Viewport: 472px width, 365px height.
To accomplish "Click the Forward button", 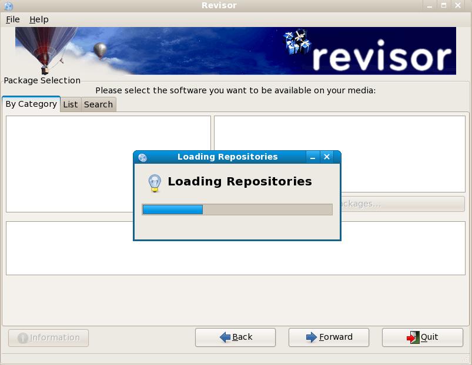I will pos(329,337).
